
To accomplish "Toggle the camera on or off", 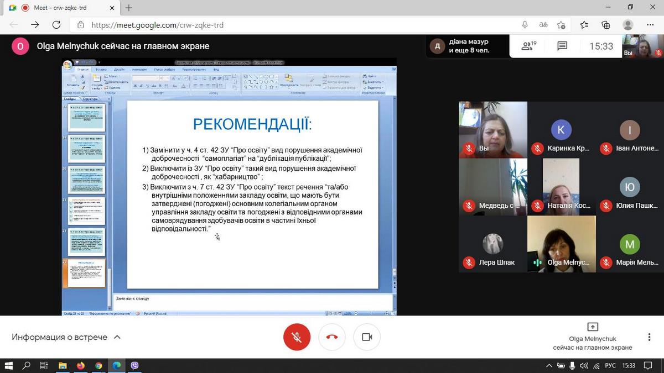I will coord(366,337).
